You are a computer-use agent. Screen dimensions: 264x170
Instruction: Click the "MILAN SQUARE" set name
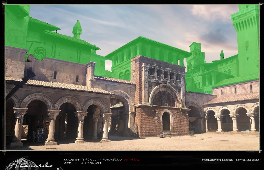88,163
